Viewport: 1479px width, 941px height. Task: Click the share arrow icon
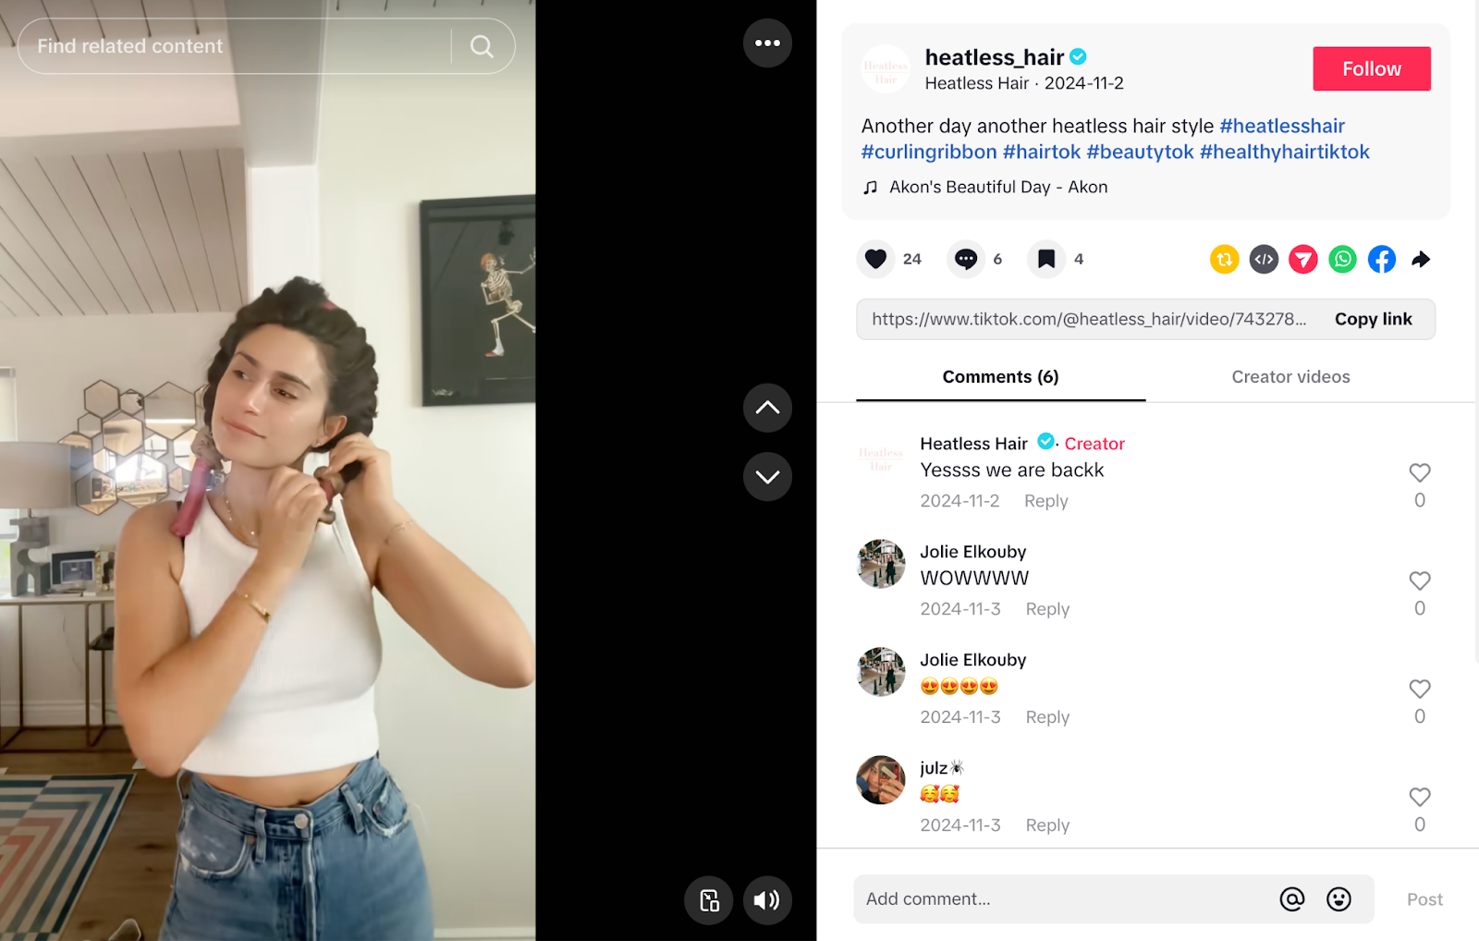tap(1421, 260)
